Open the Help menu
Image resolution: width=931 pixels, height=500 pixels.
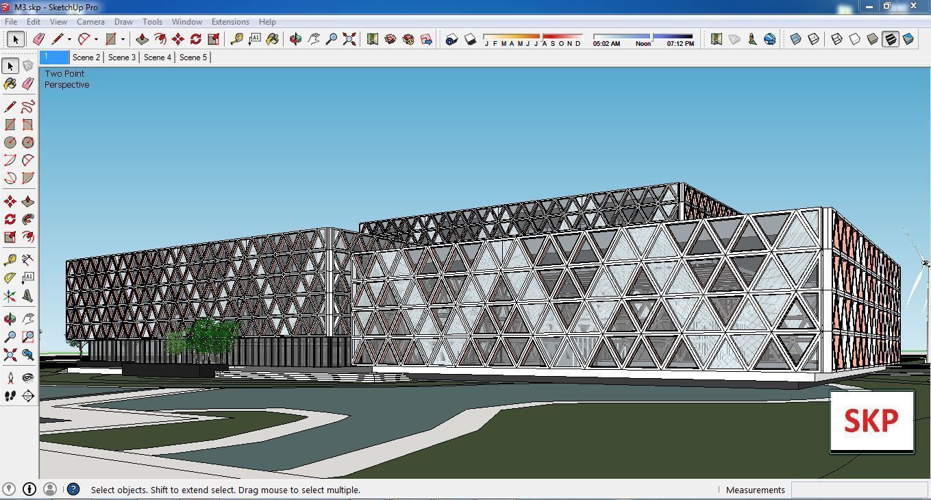click(267, 22)
